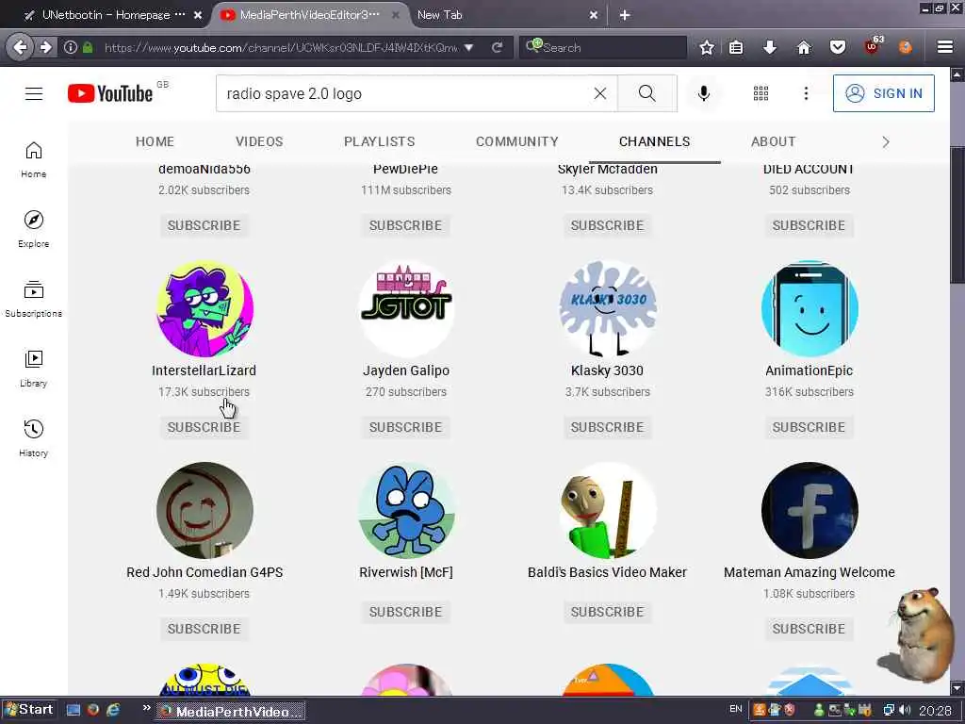Image resolution: width=965 pixels, height=724 pixels.
Task: Open the three-dot settings menu
Action: click(807, 93)
